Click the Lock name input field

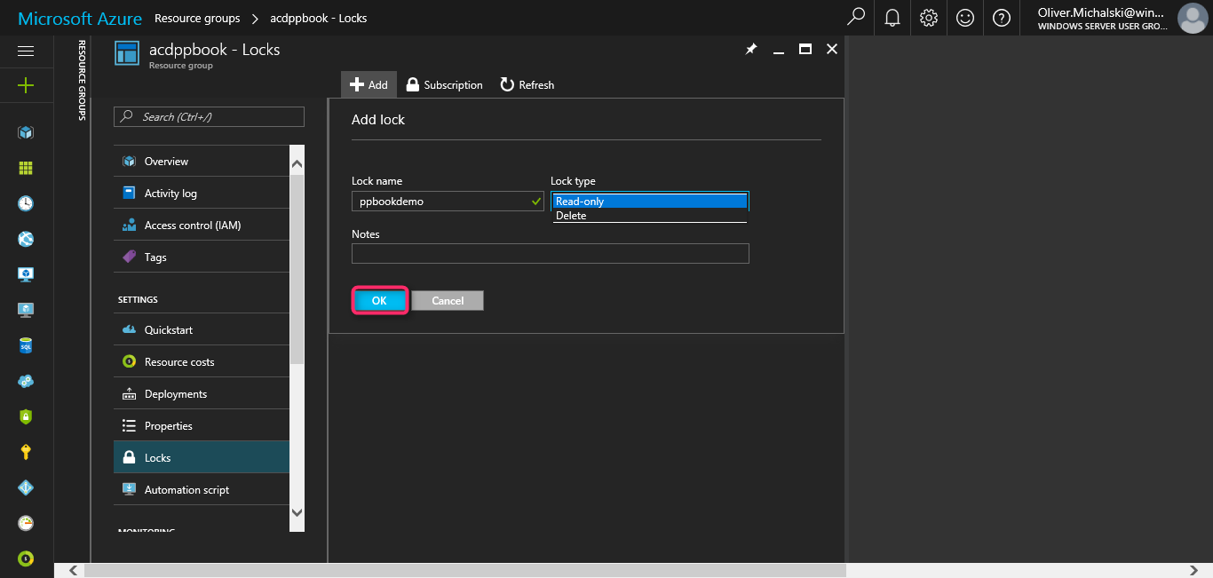448,202
